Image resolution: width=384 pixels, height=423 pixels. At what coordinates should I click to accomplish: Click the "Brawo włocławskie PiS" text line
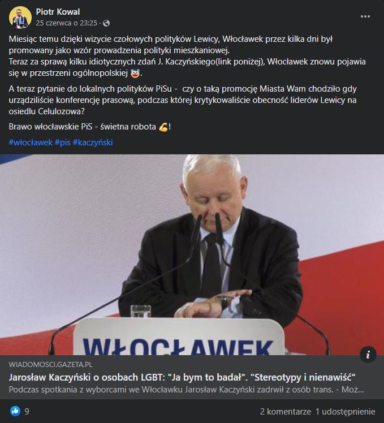click(89, 127)
